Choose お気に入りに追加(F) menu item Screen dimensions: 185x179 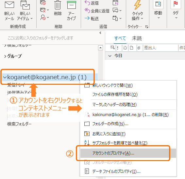click(x=128, y=134)
